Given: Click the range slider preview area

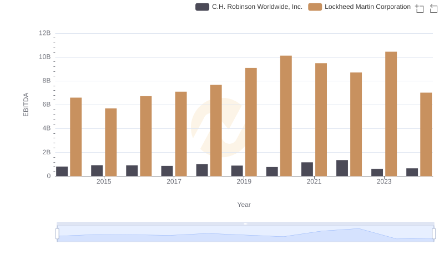Looking at the screenshot, I should coord(245,234).
